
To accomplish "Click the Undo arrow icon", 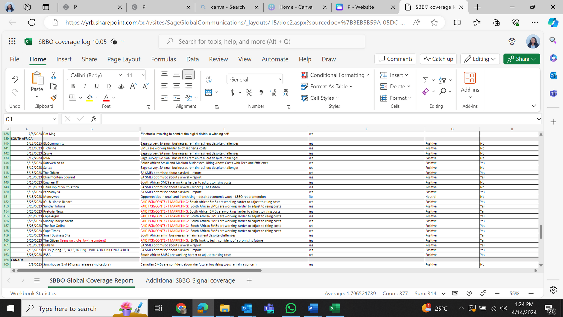I will click(15, 79).
